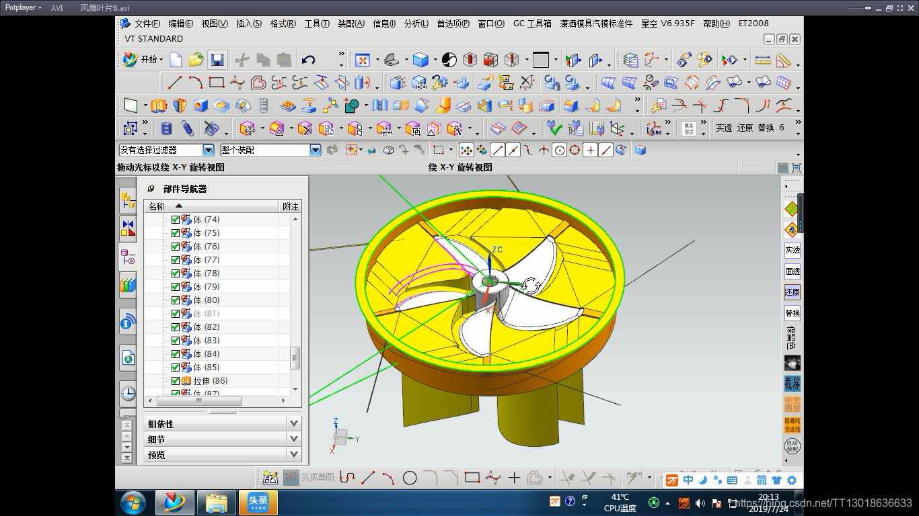The width and height of the screenshot is (919, 516).
Task: Open the GC 工具箱 menu
Action: pyautogui.click(x=531, y=24)
